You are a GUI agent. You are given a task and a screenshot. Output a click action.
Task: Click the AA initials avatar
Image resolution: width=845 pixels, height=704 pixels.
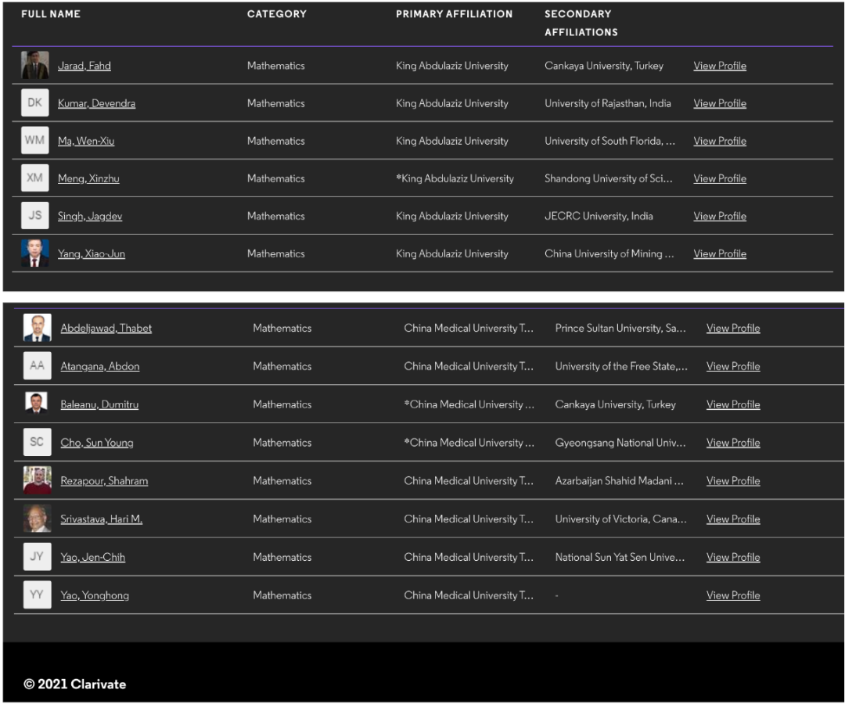tap(38, 366)
